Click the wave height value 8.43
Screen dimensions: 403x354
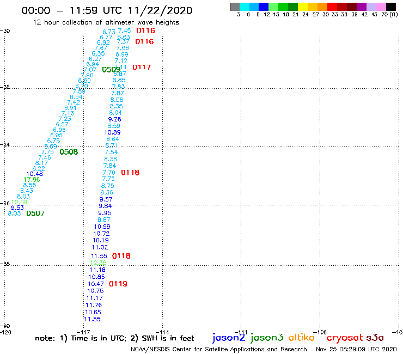(27, 191)
